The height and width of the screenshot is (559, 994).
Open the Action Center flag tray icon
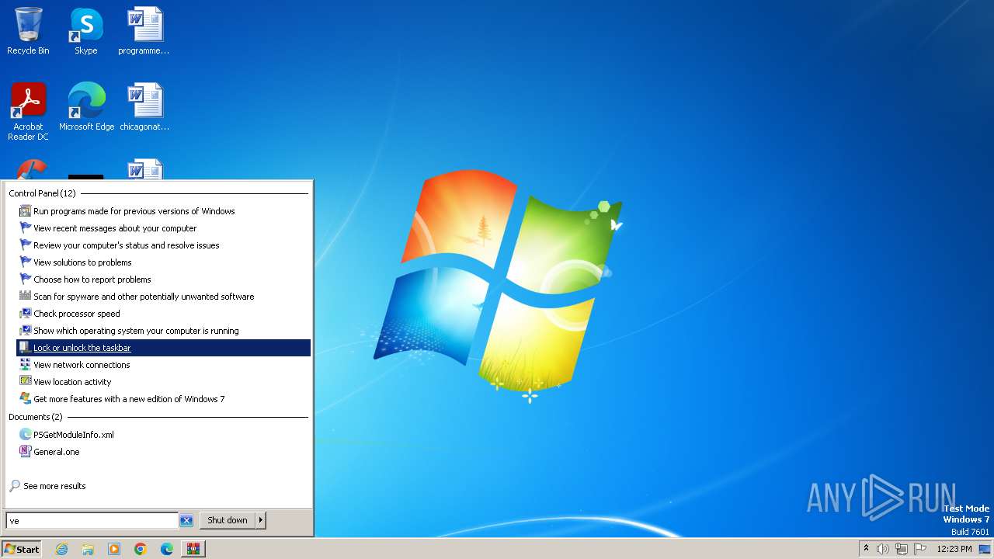pos(920,549)
